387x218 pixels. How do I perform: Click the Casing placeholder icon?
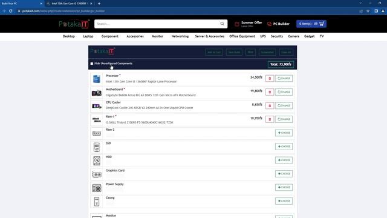97,202
